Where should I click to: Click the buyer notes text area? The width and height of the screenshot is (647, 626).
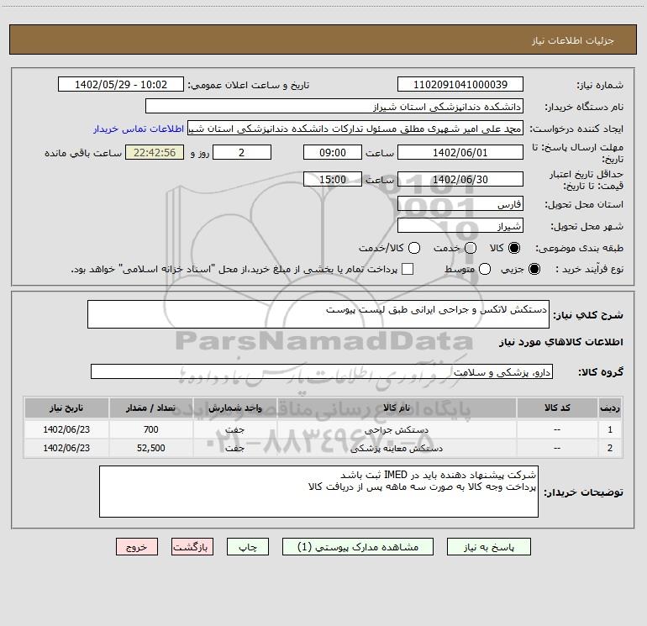(x=318, y=492)
